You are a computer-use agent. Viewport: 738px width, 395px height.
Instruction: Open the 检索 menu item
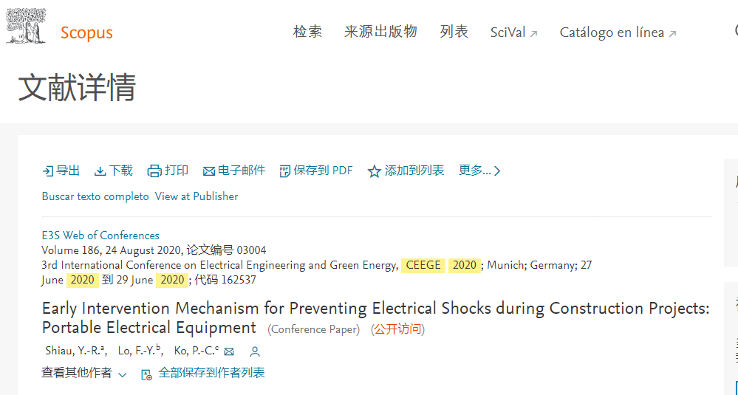[308, 32]
